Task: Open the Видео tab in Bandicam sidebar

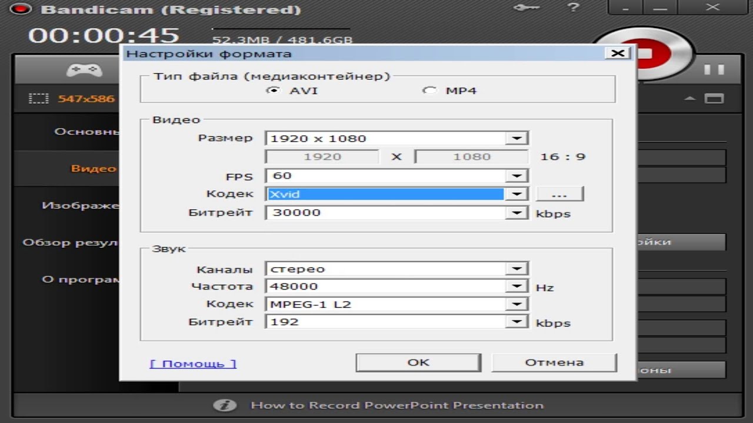Action: tap(66, 169)
